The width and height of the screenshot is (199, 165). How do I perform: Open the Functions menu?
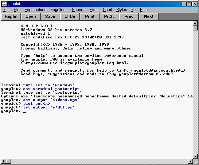tap(59, 10)
